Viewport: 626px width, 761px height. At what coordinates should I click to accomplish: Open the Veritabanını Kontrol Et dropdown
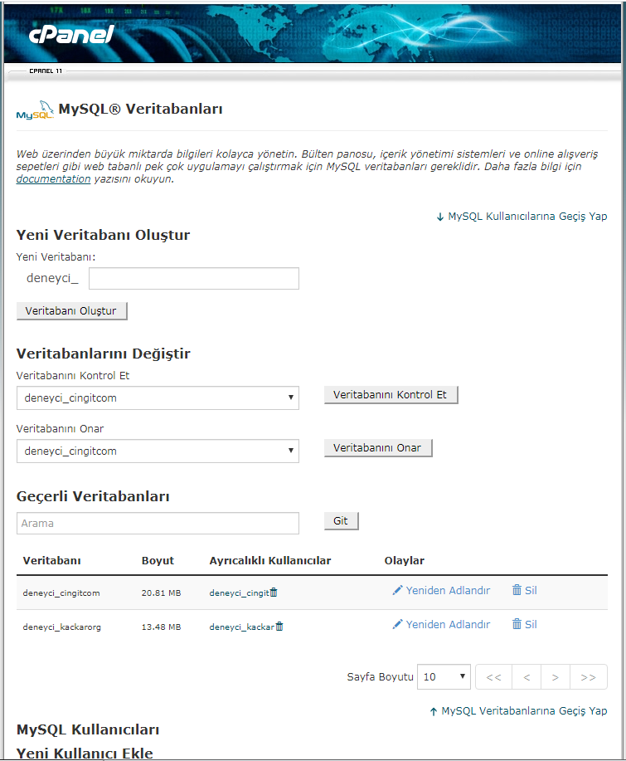pyautogui.click(x=158, y=398)
